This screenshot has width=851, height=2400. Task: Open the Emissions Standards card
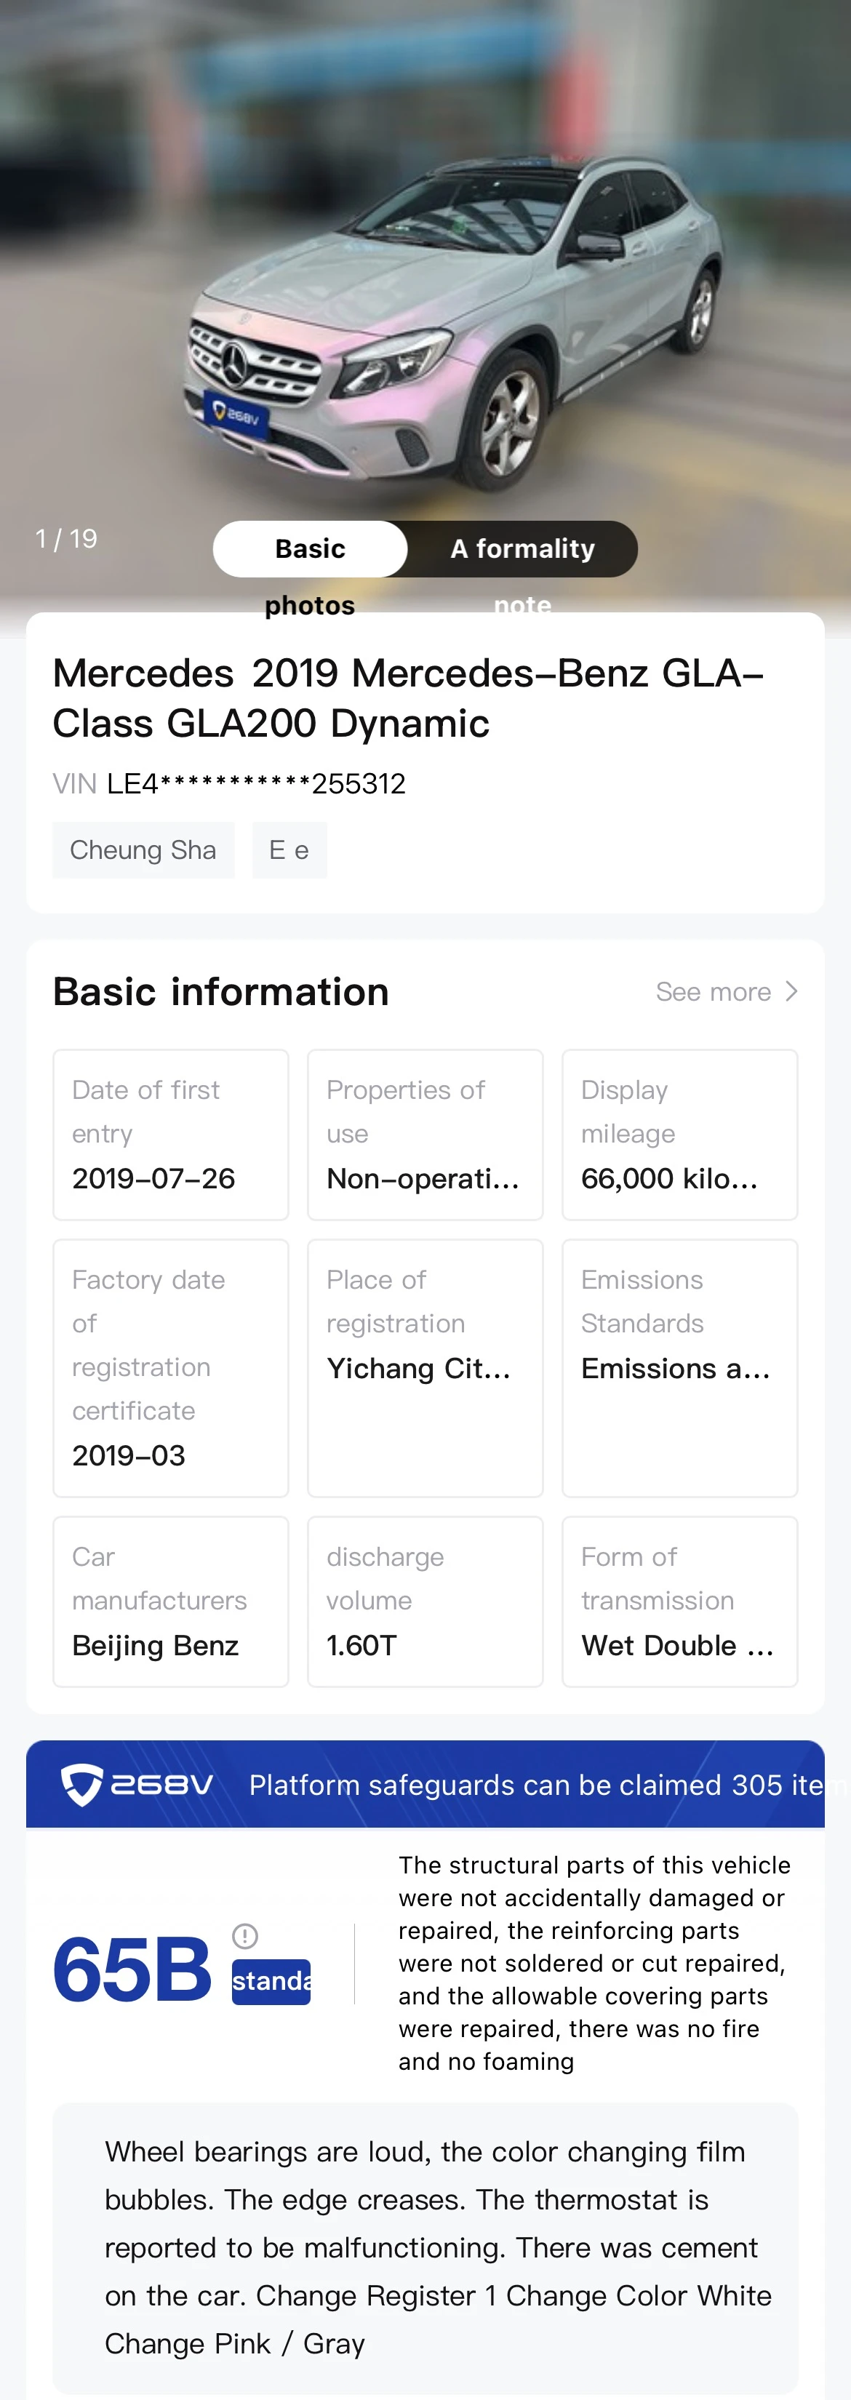679,1368
